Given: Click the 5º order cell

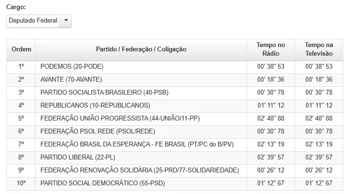Looking at the screenshot, I should [x=21, y=119].
